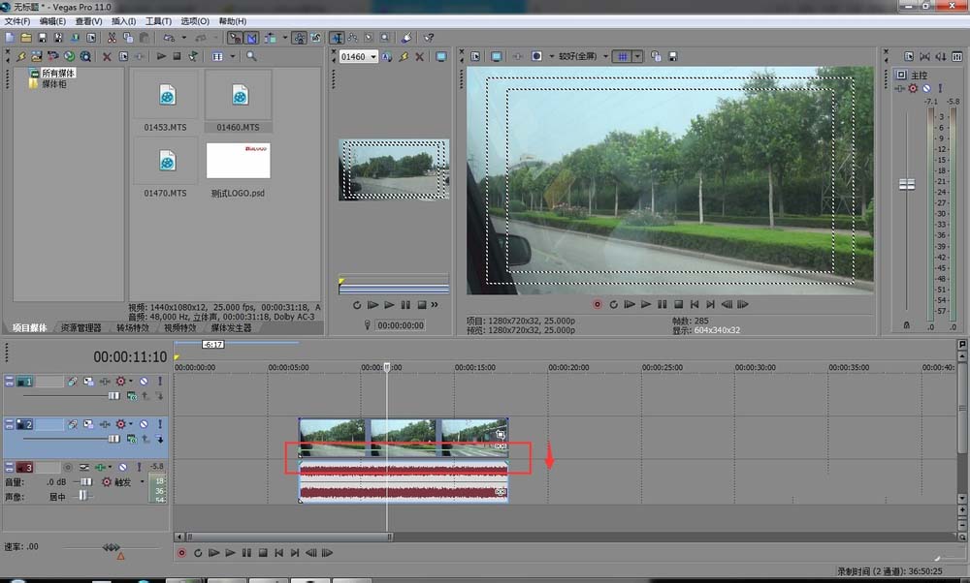The height and width of the screenshot is (583, 970).
Task: Click Record button under video preview
Action: point(597,304)
